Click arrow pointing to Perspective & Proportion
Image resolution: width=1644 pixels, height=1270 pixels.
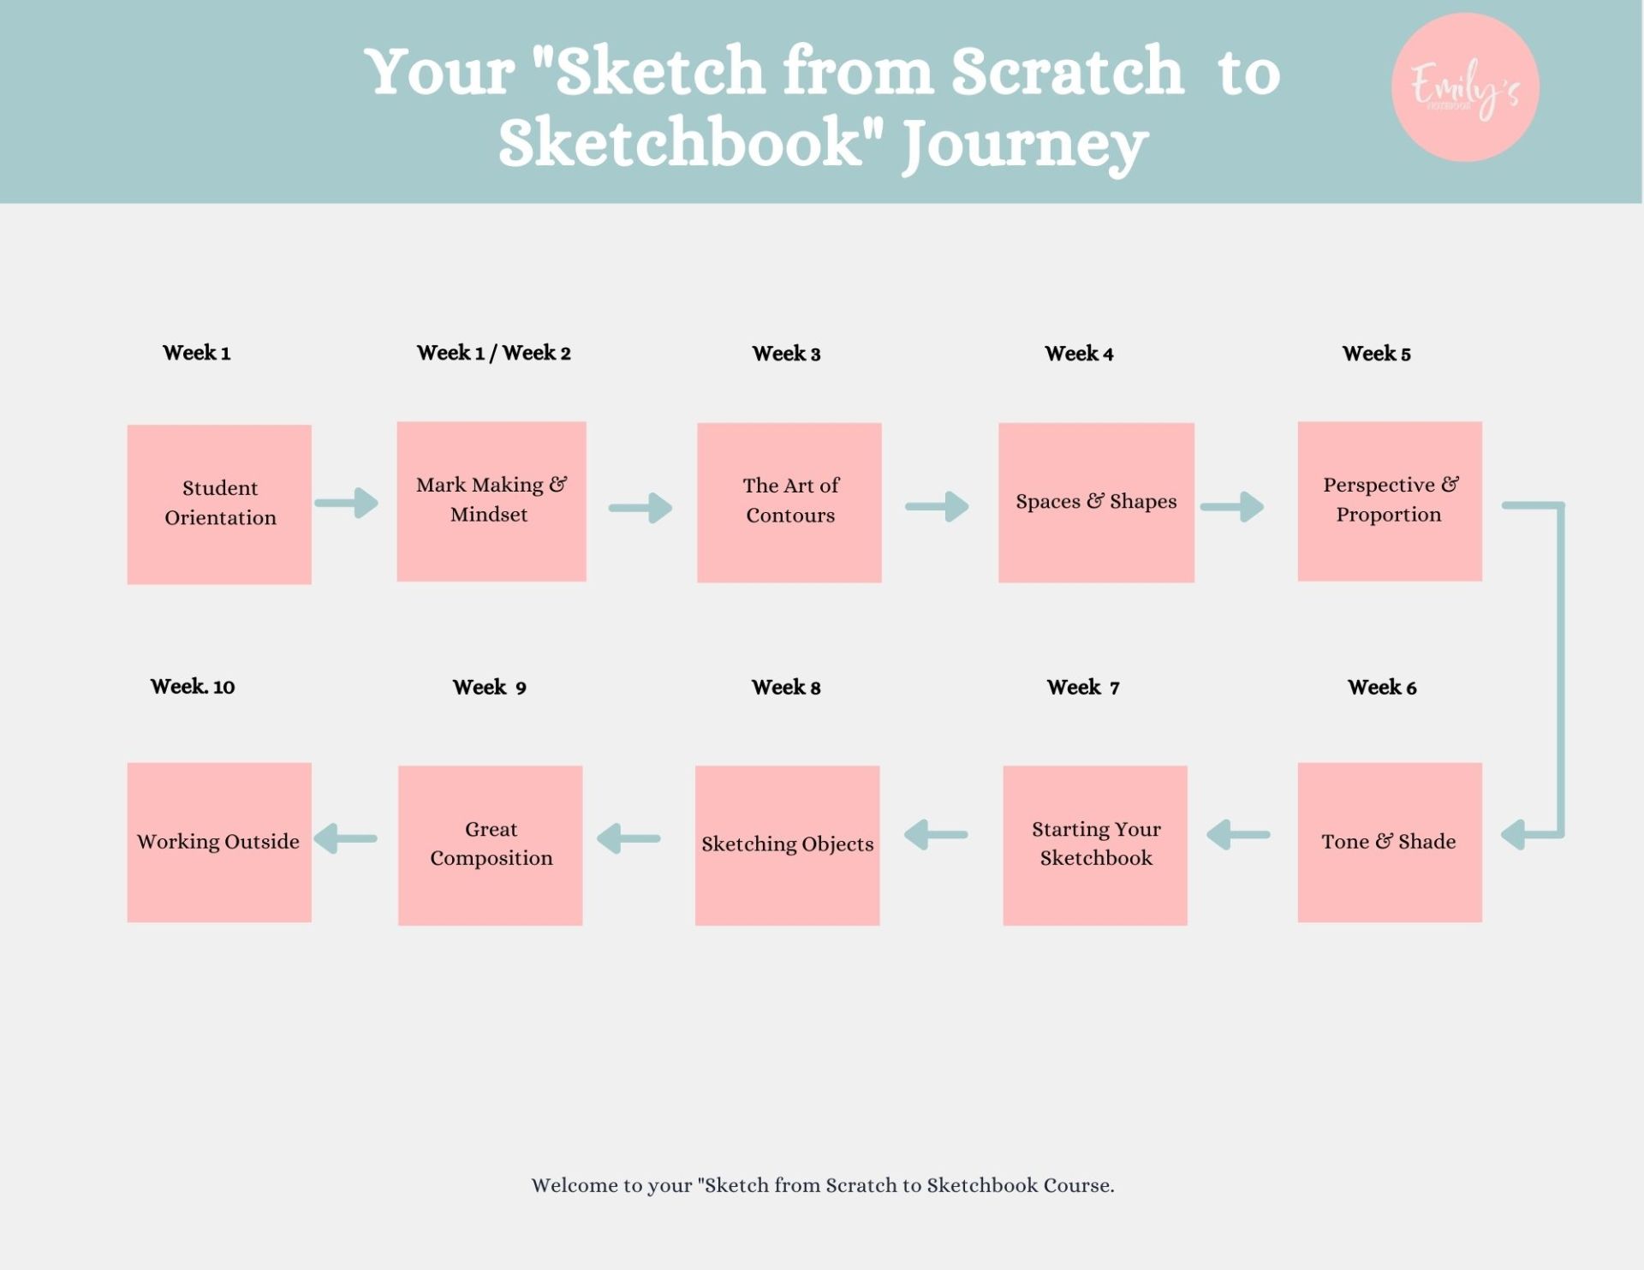(x=1232, y=507)
